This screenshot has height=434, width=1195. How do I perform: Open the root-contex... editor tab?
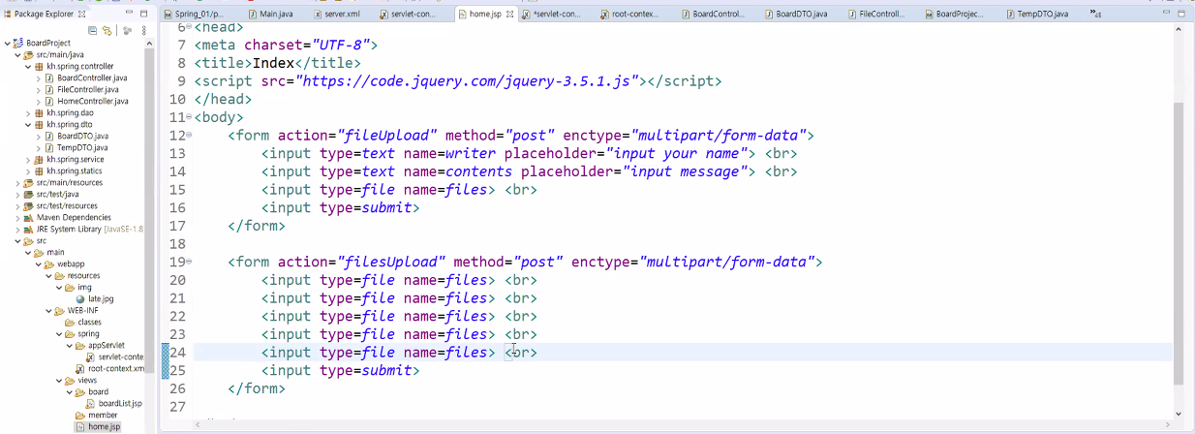pyautogui.click(x=629, y=15)
